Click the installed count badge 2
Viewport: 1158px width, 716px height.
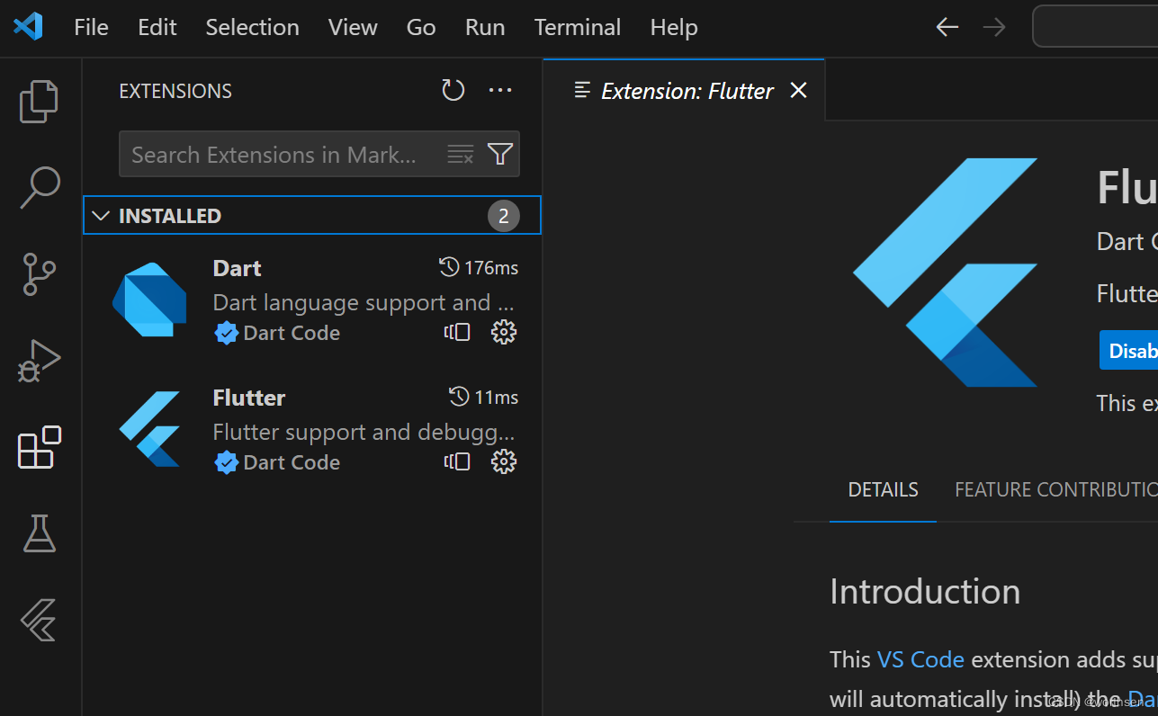(x=504, y=216)
